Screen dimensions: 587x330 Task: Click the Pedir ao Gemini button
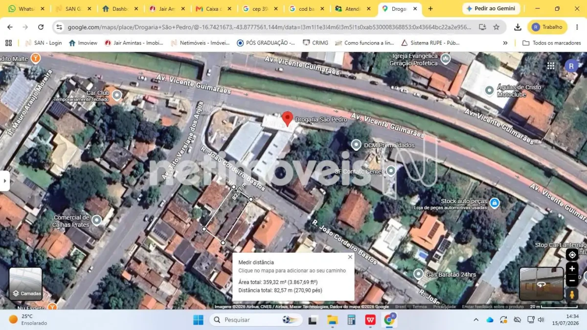491,9
